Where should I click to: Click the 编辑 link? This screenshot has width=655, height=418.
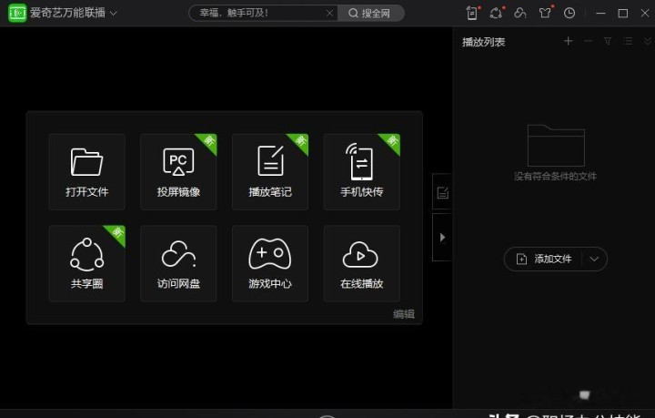pyautogui.click(x=404, y=314)
